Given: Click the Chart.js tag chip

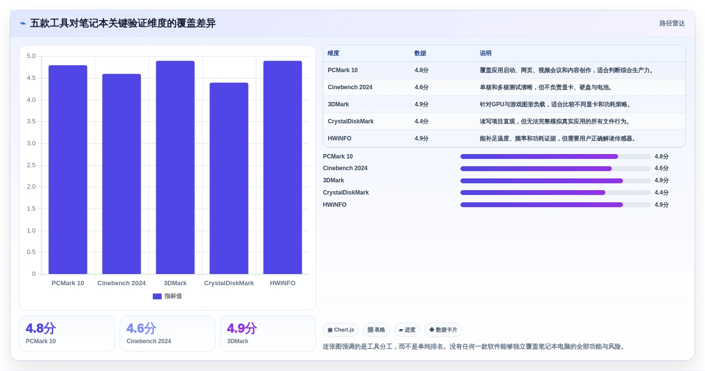Looking at the screenshot, I should tap(341, 330).
